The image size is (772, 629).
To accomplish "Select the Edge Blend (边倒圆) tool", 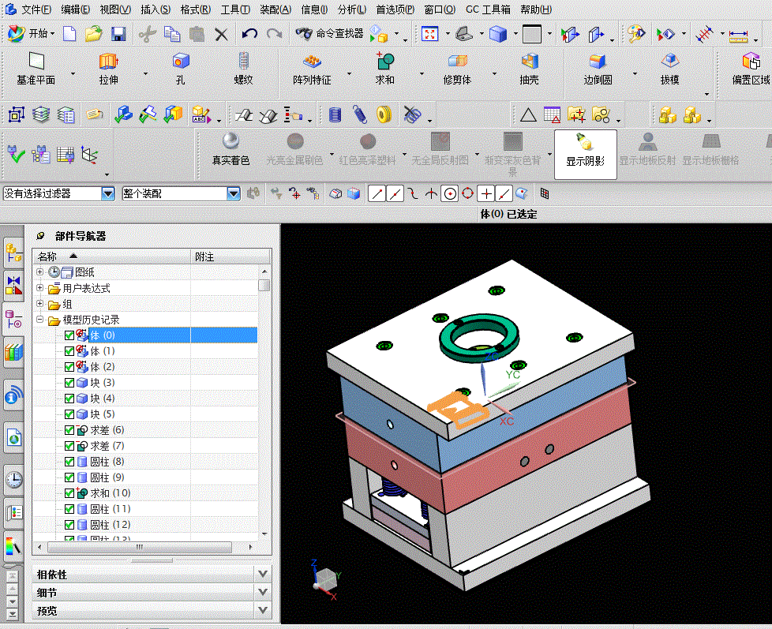I will (x=598, y=69).
